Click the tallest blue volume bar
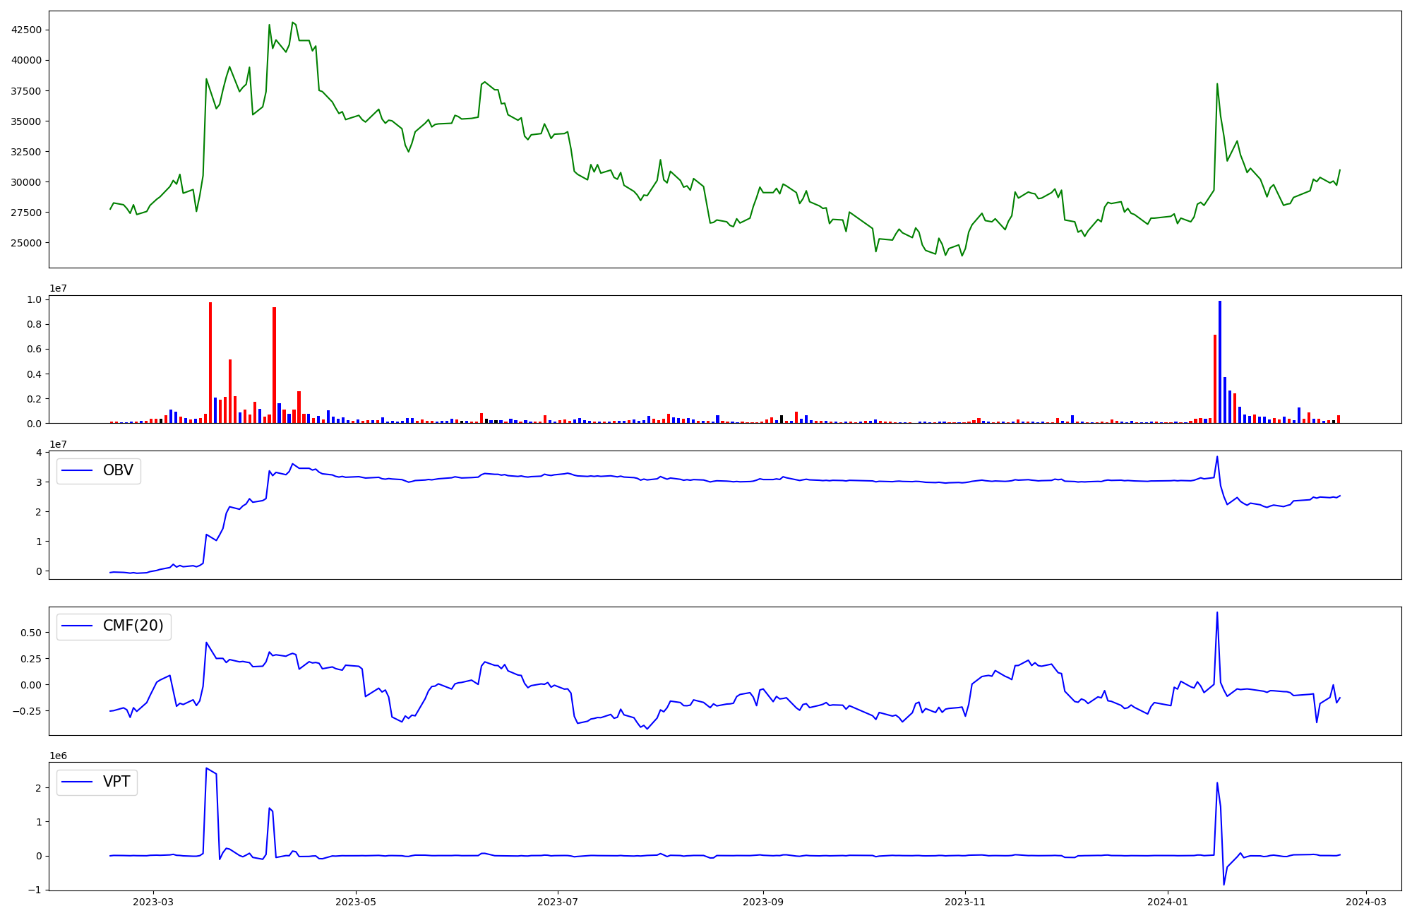Image resolution: width=1412 pixels, height=918 pixels. (1219, 362)
